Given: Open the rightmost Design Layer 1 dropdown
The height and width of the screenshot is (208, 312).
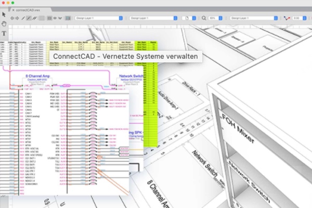Looking at the screenshot, I should 254,18.
